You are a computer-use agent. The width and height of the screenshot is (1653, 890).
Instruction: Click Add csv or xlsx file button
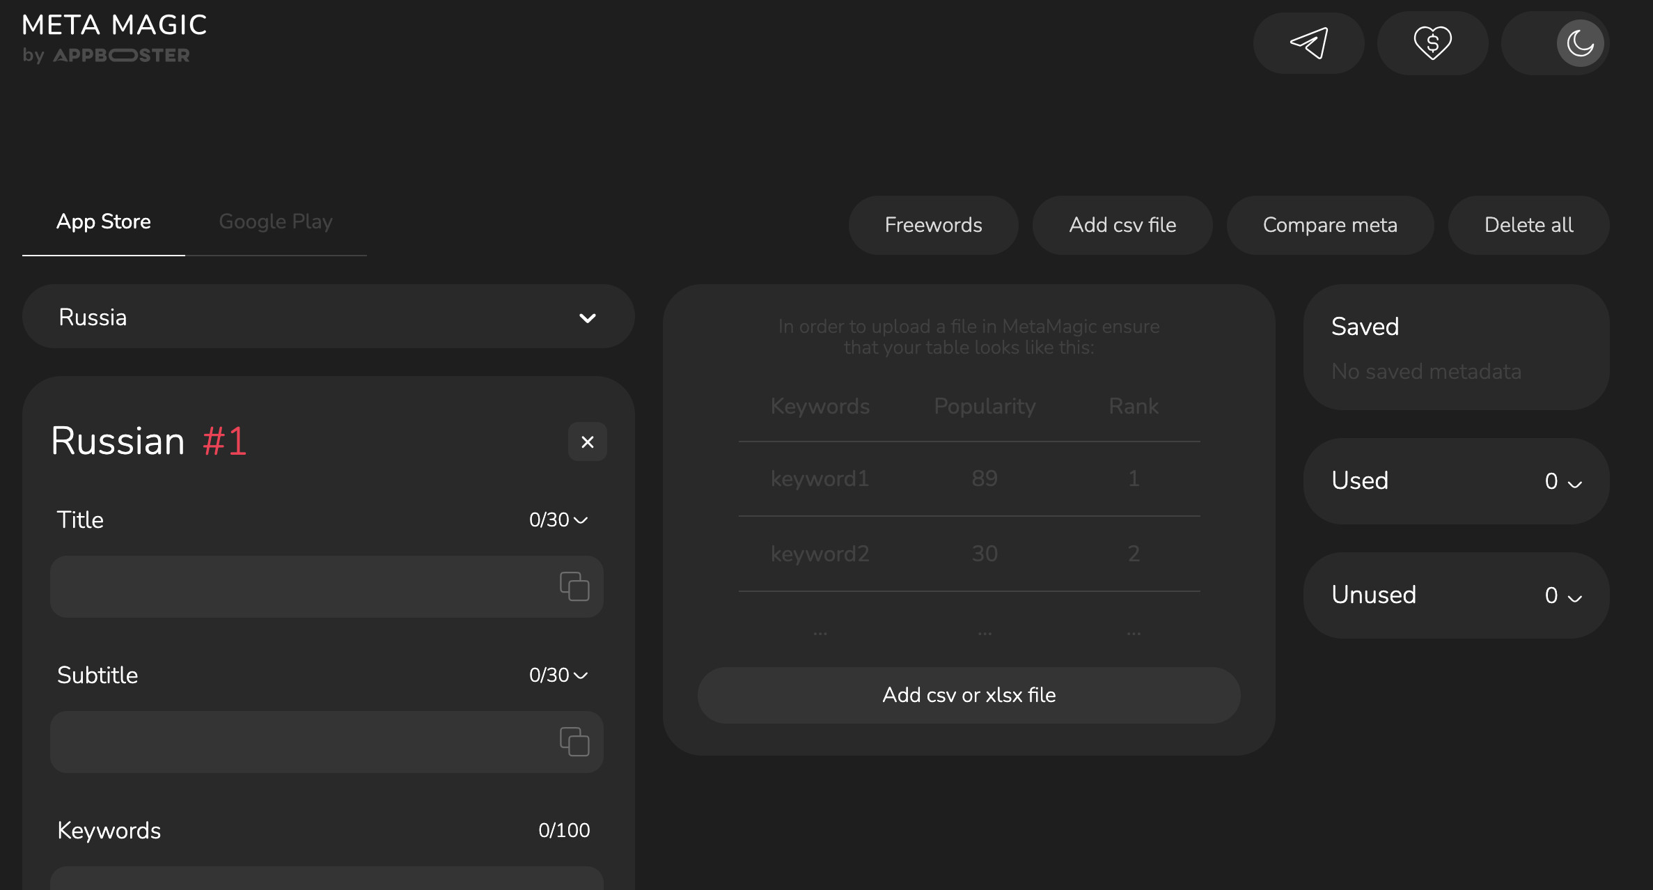(x=969, y=695)
